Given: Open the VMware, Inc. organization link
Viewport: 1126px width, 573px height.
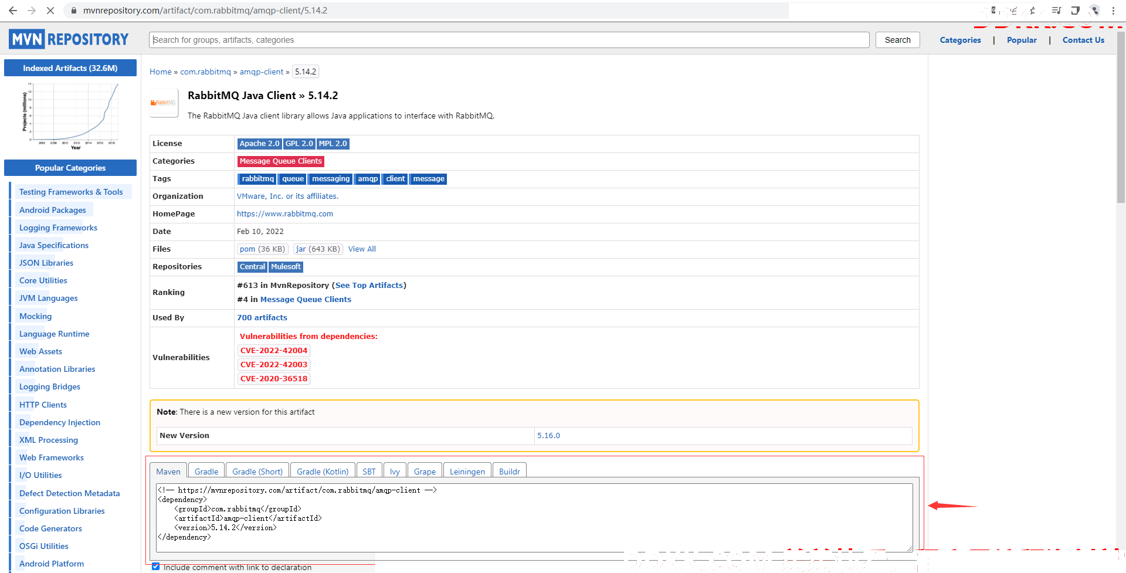Looking at the screenshot, I should pos(287,196).
